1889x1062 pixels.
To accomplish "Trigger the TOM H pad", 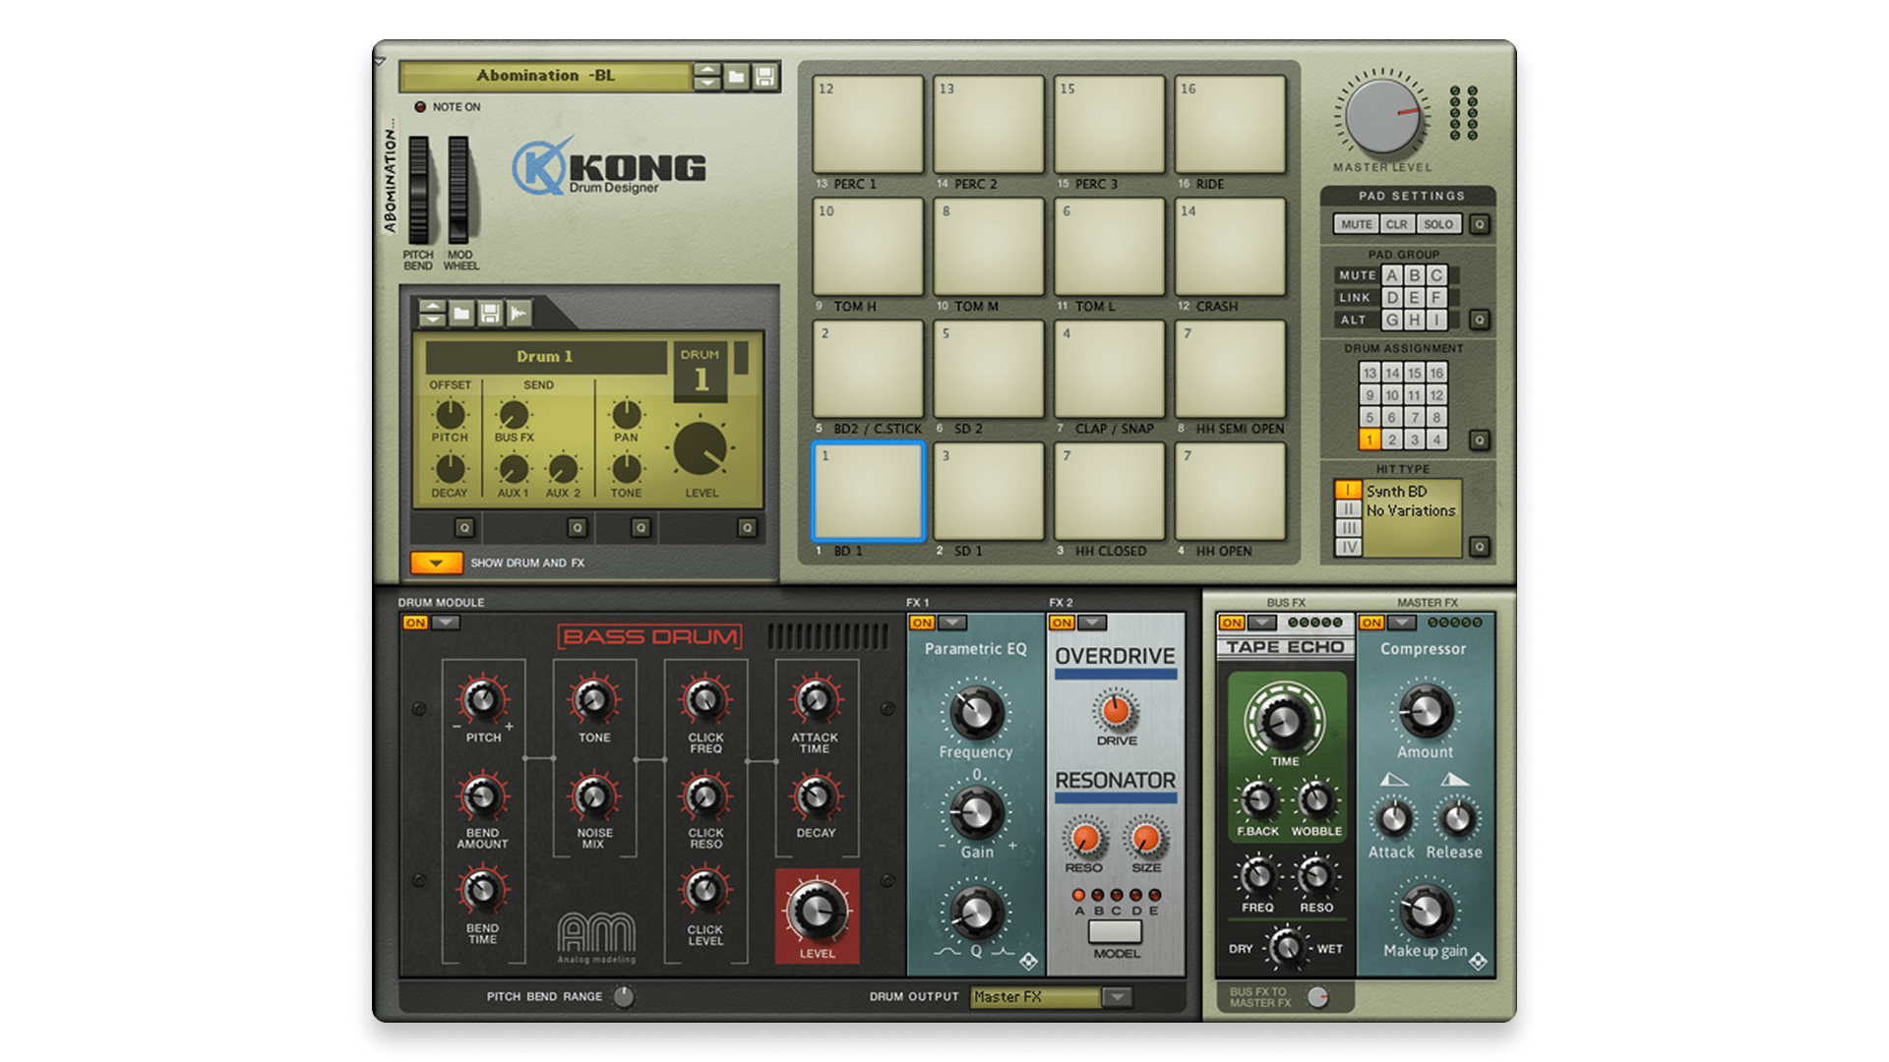I will pyautogui.click(x=868, y=247).
